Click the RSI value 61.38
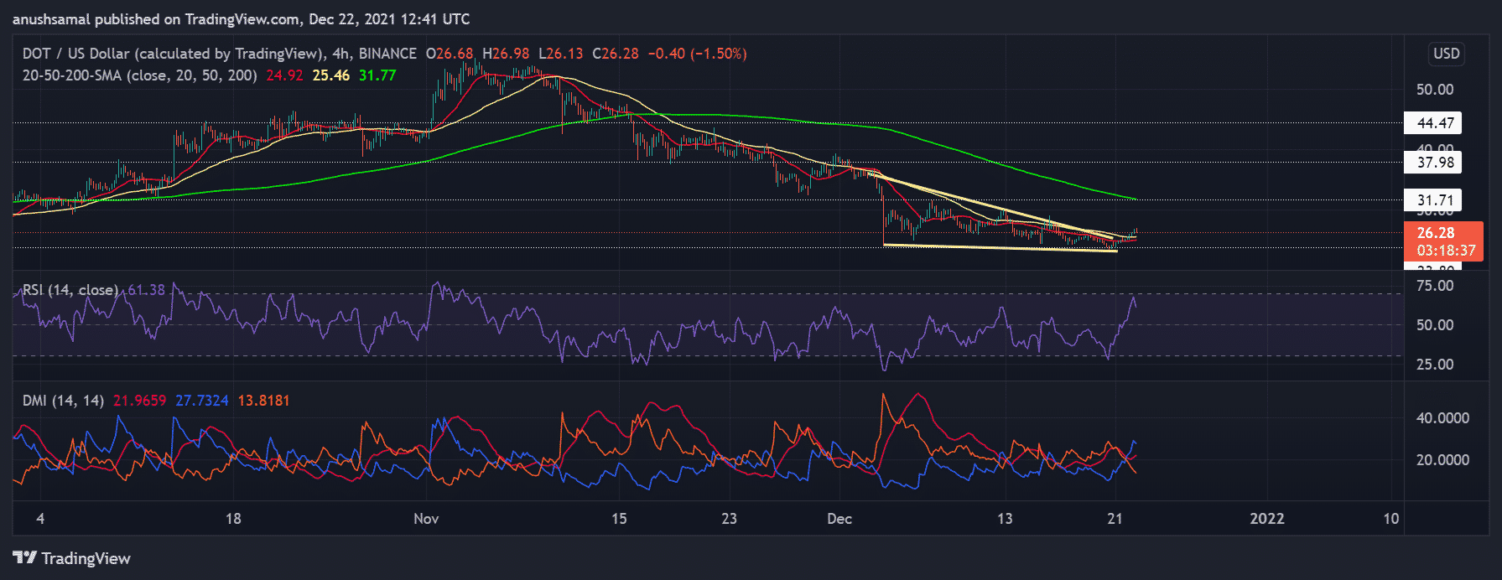The width and height of the screenshot is (1502, 580). (146, 290)
